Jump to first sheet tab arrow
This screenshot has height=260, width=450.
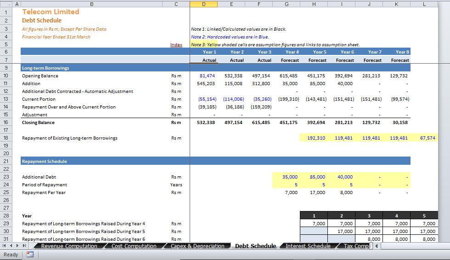pyautogui.click(x=4, y=246)
